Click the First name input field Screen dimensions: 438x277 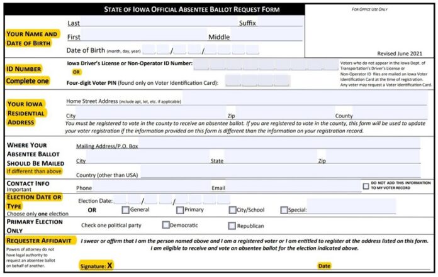click(143, 35)
